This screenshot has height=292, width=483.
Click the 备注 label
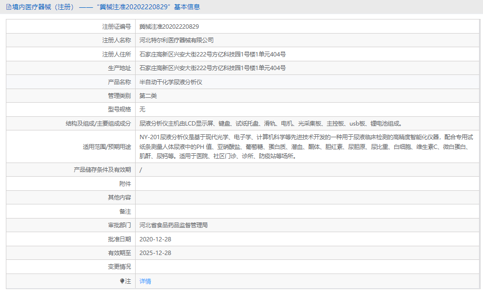pos(125,211)
